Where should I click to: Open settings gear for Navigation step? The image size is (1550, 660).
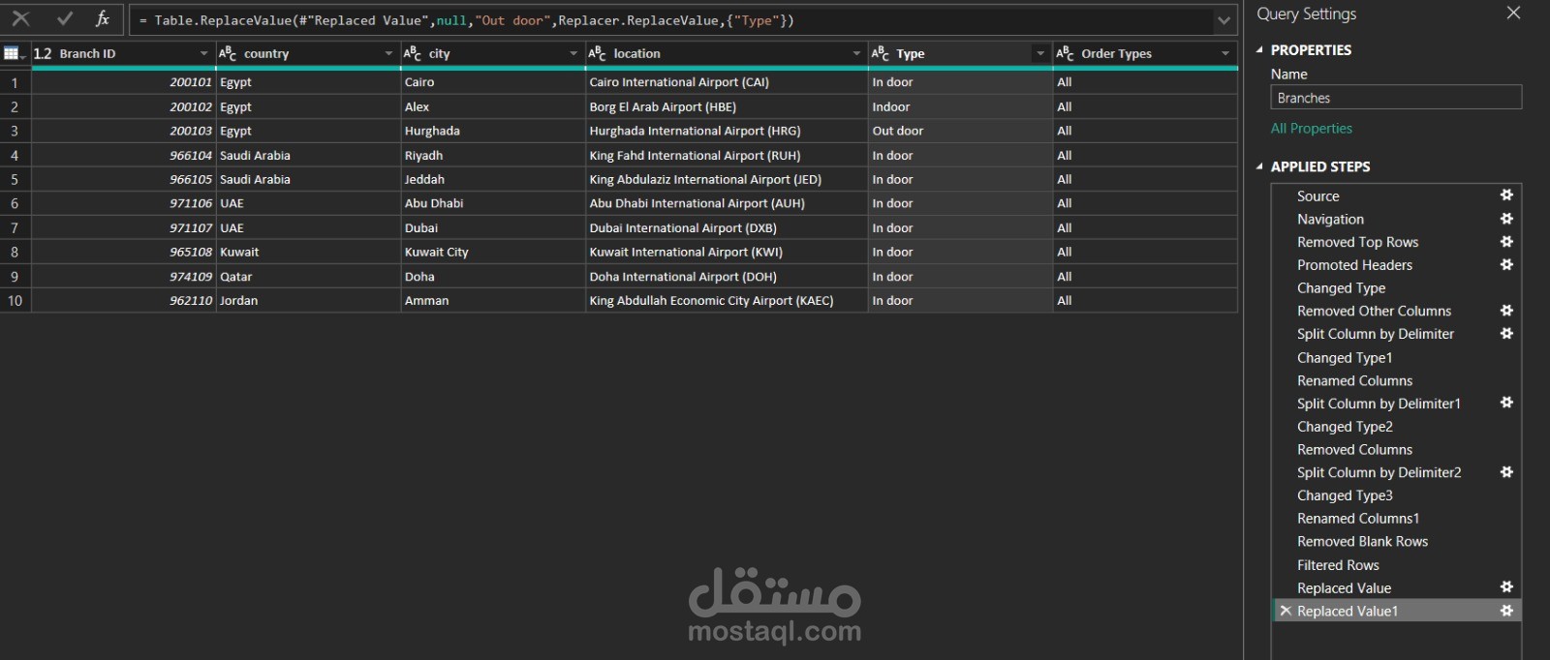coord(1506,219)
